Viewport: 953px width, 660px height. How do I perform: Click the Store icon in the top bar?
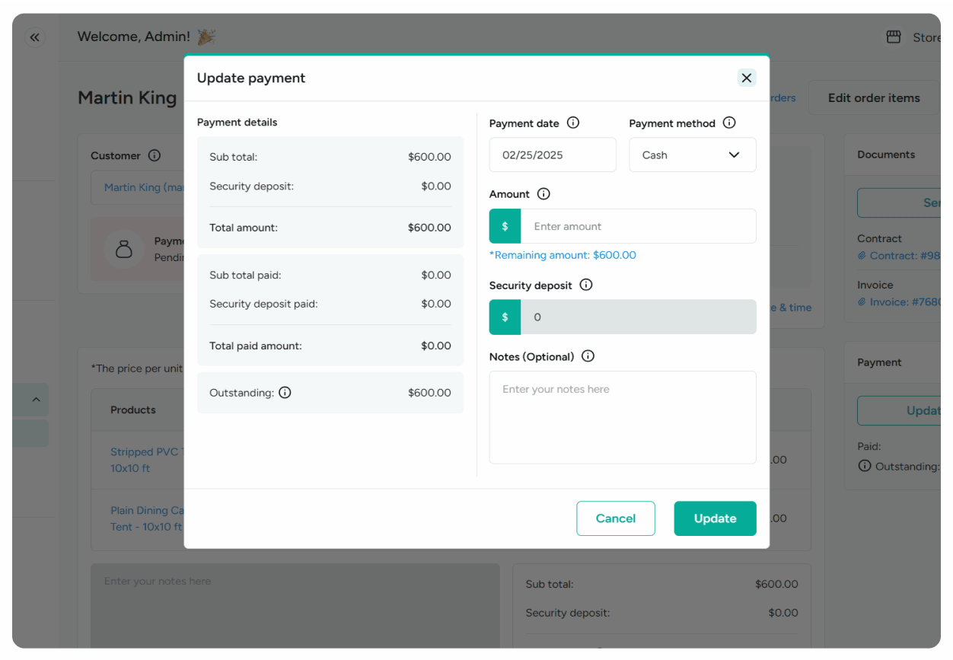[x=892, y=37]
